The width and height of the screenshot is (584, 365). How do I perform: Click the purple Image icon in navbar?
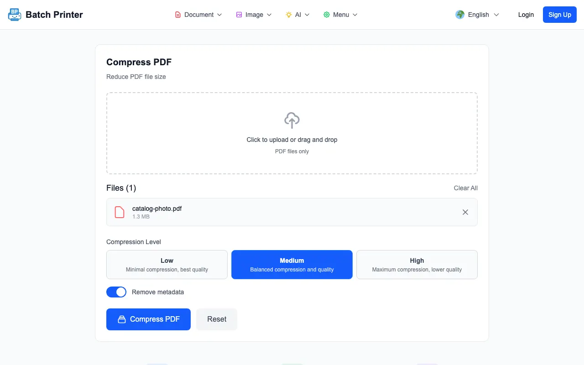pos(239,15)
